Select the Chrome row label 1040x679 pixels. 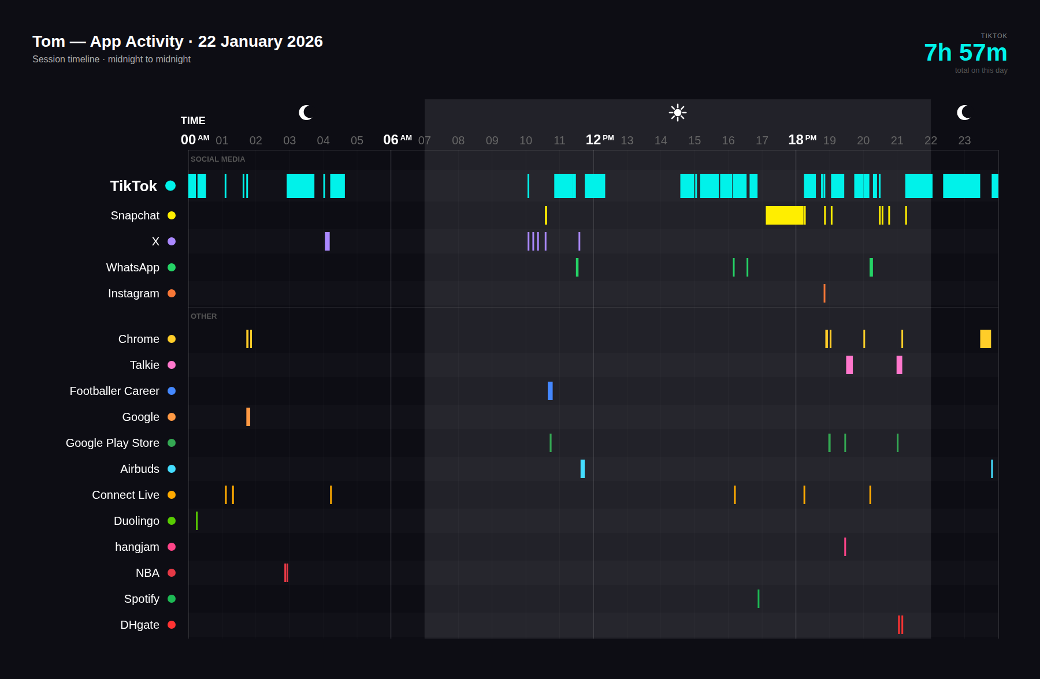(139, 339)
